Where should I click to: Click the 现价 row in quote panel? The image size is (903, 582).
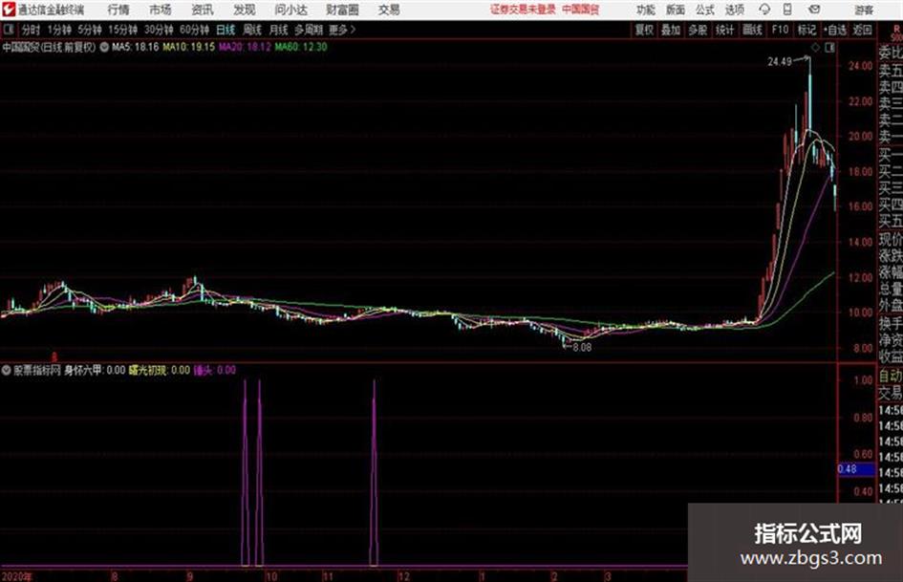tap(891, 239)
